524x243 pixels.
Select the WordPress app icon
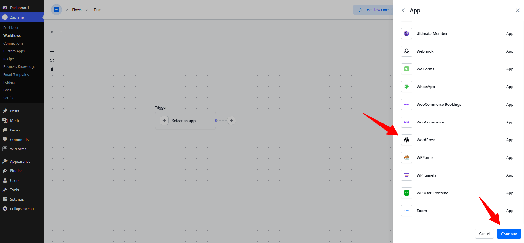click(x=406, y=140)
